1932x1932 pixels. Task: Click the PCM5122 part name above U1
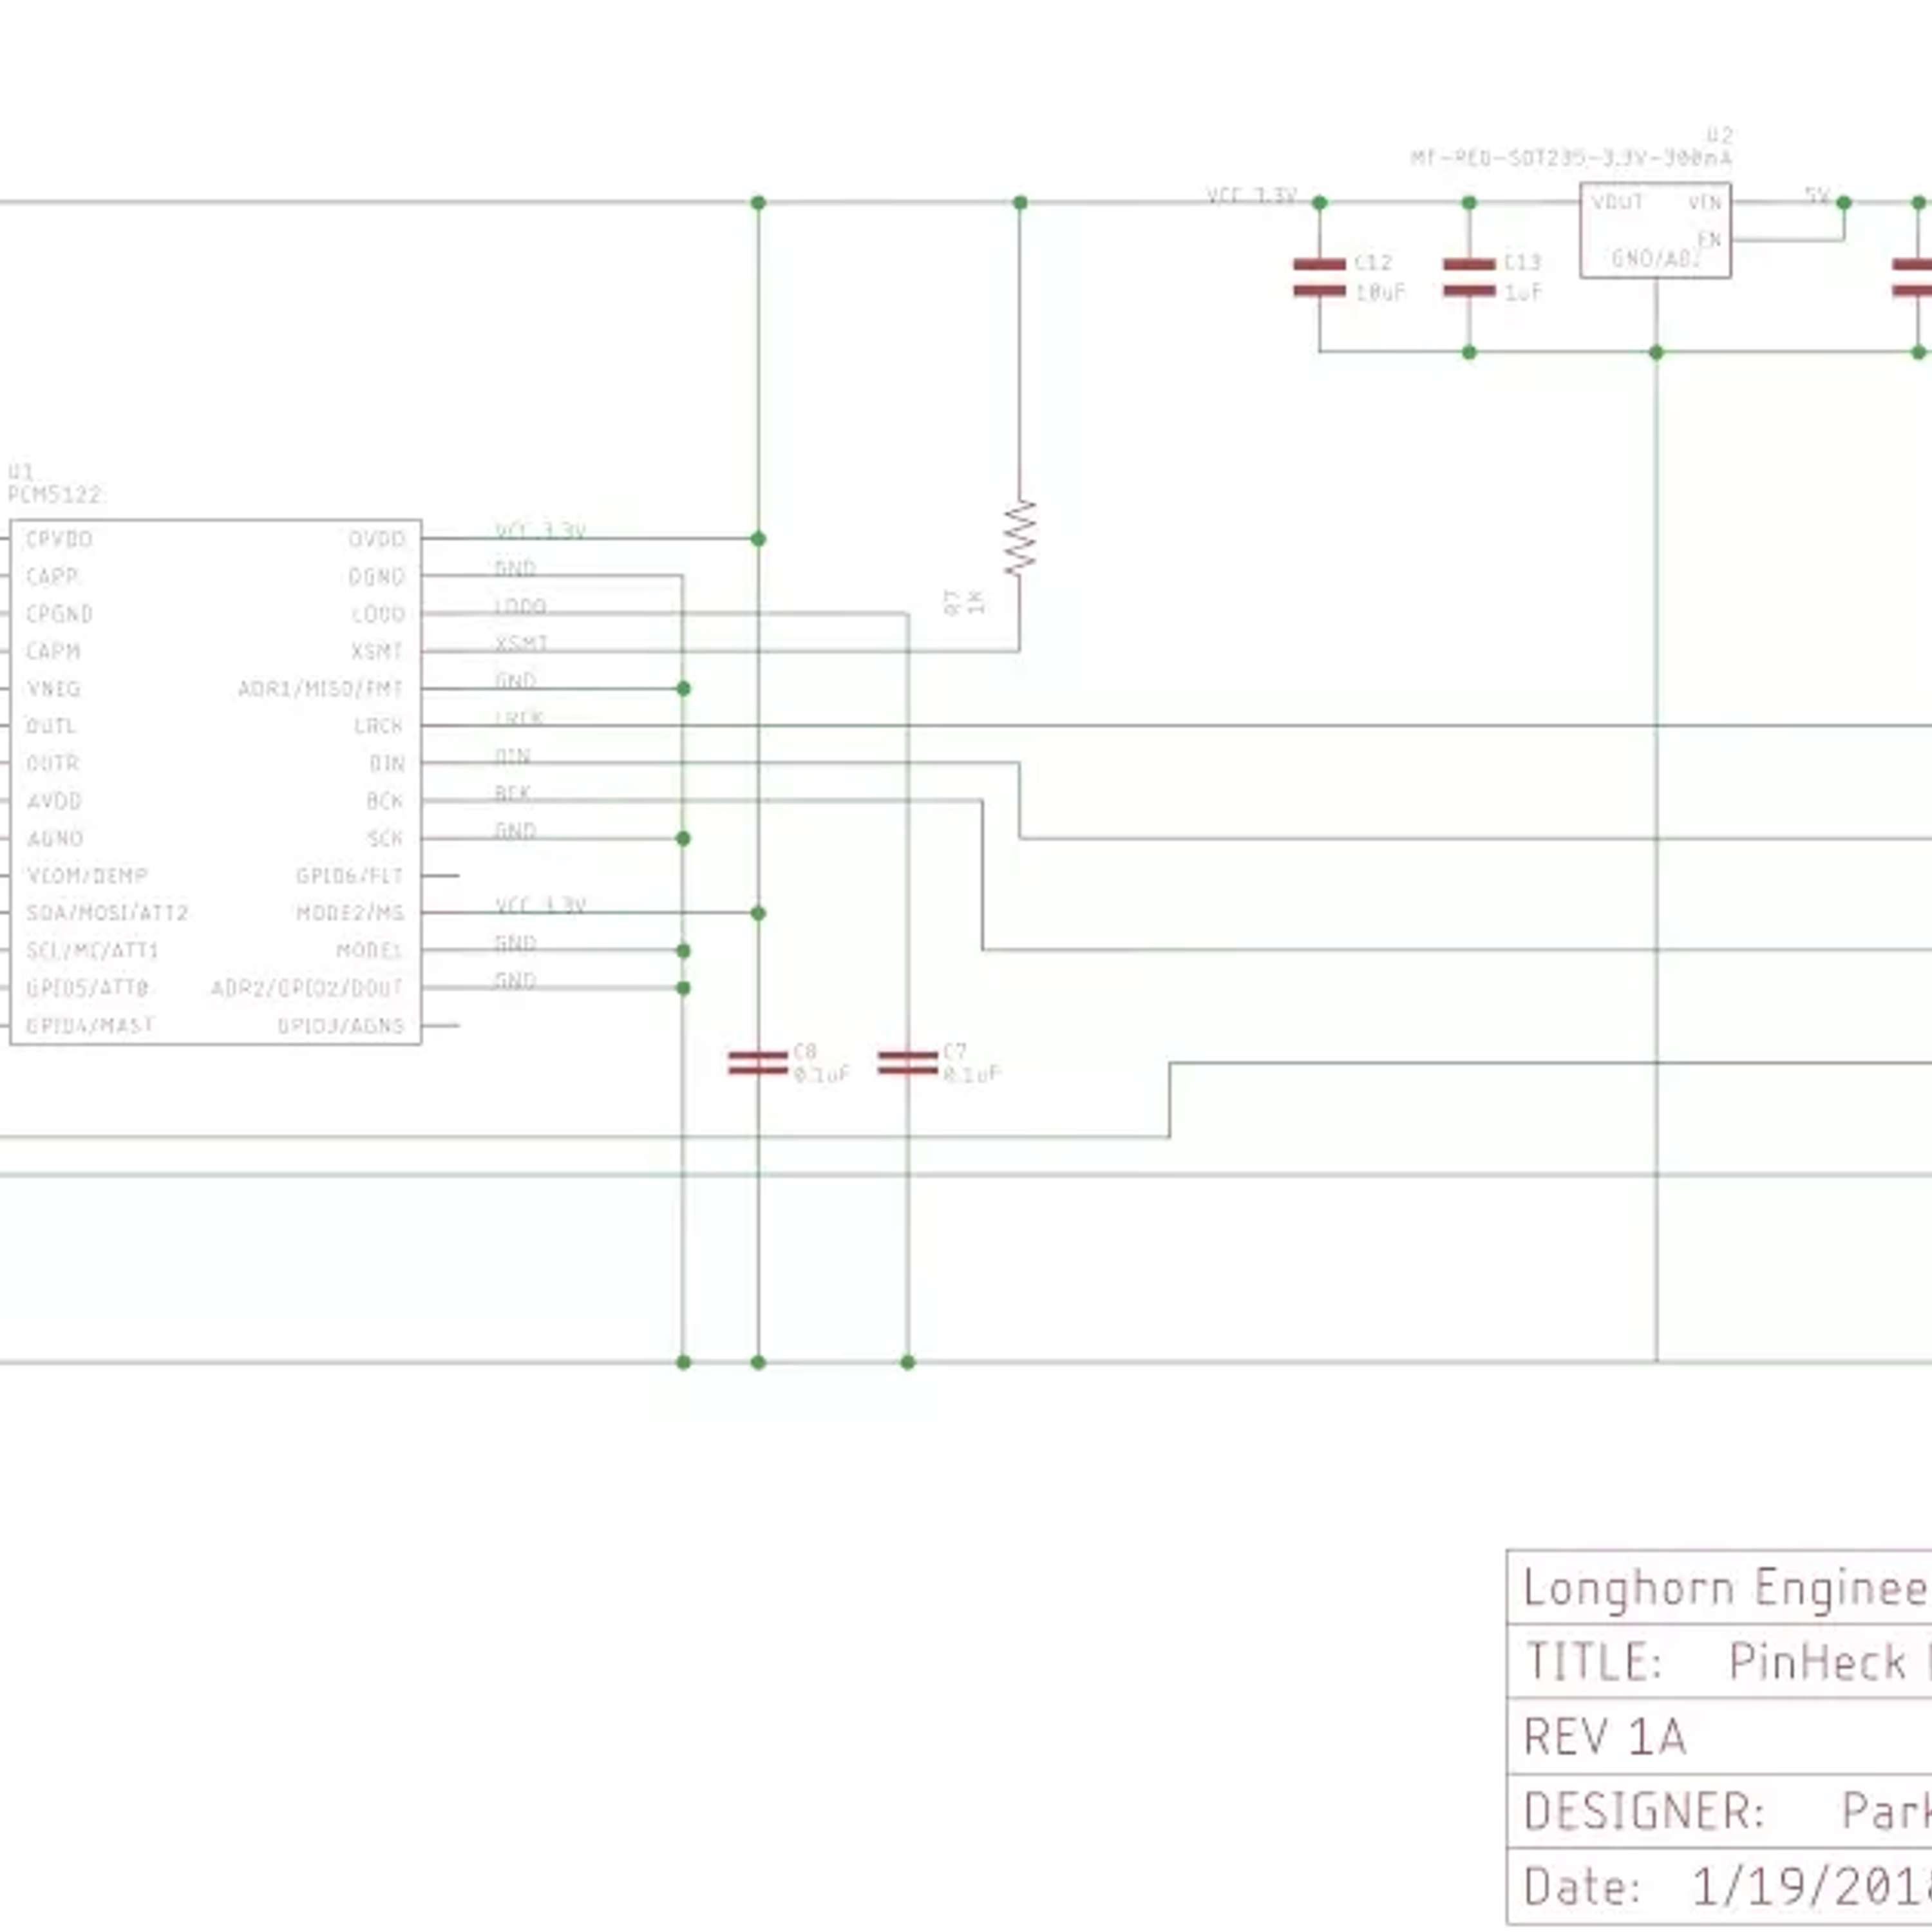point(55,494)
